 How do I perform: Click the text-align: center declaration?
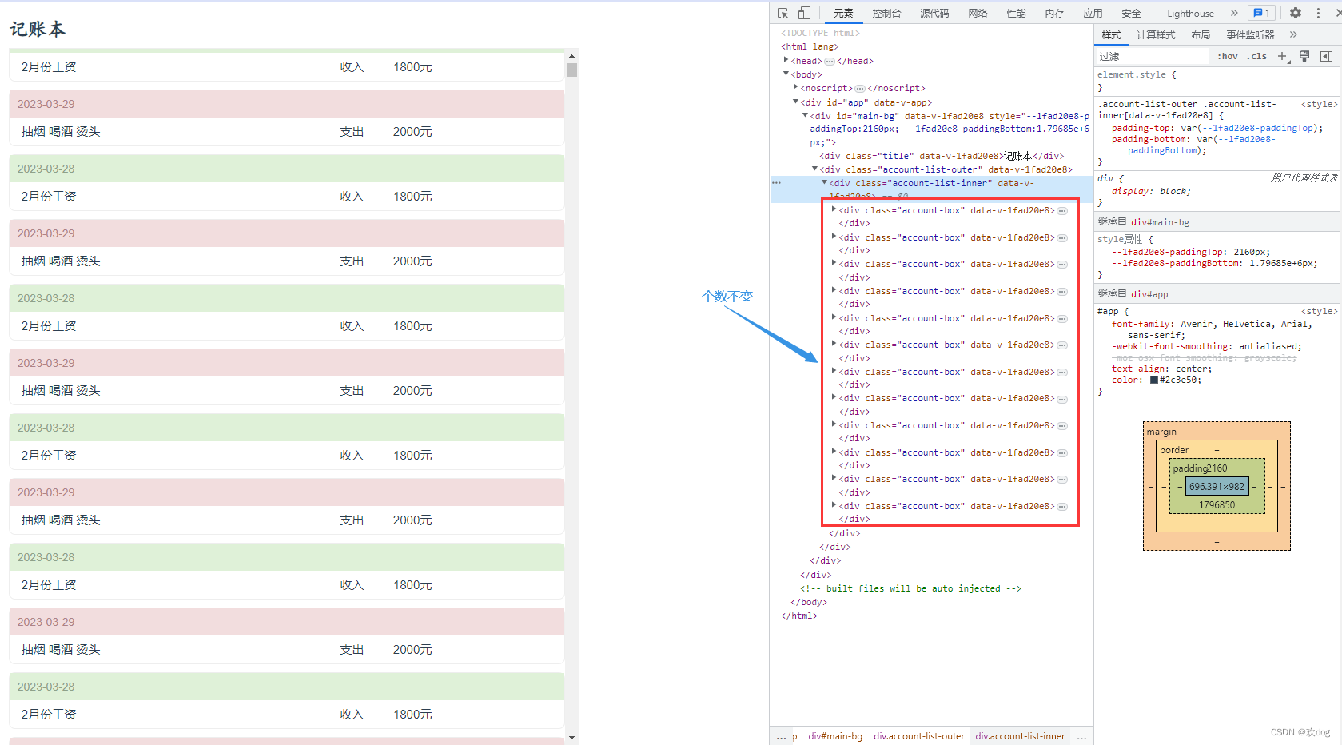1161,369
